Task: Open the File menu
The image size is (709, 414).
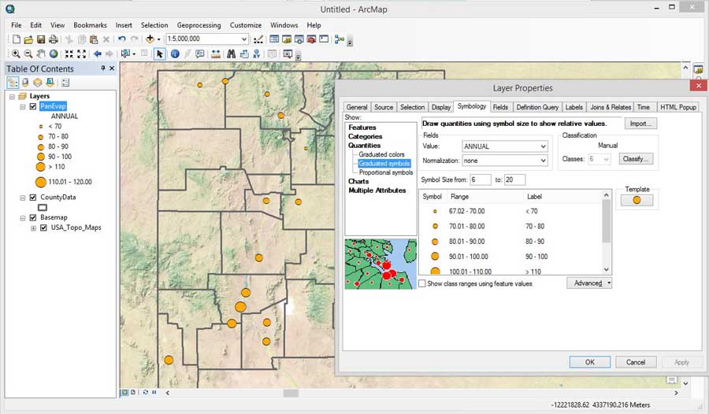Action: click(x=17, y=25)
